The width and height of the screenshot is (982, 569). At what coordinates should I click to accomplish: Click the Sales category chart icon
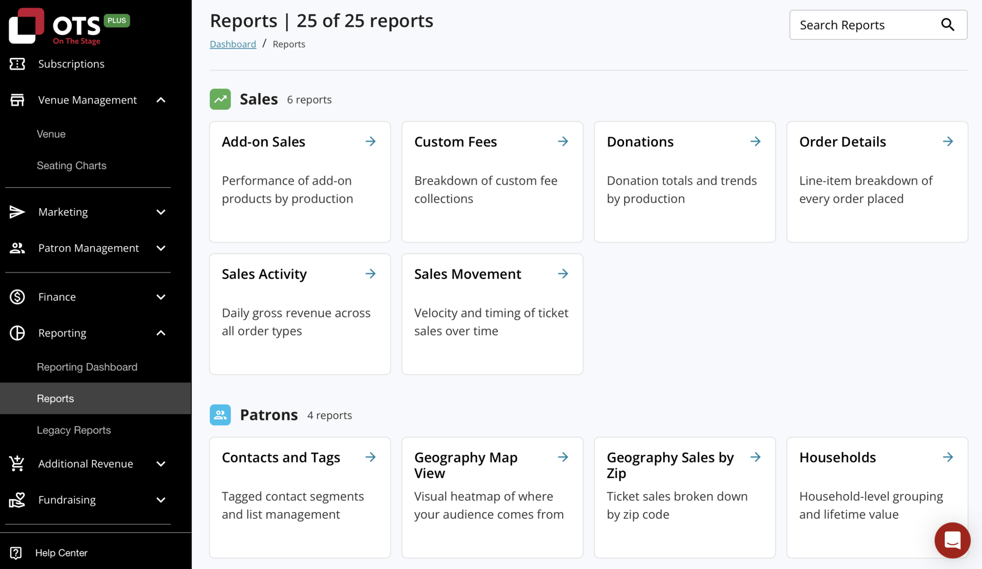220,99
